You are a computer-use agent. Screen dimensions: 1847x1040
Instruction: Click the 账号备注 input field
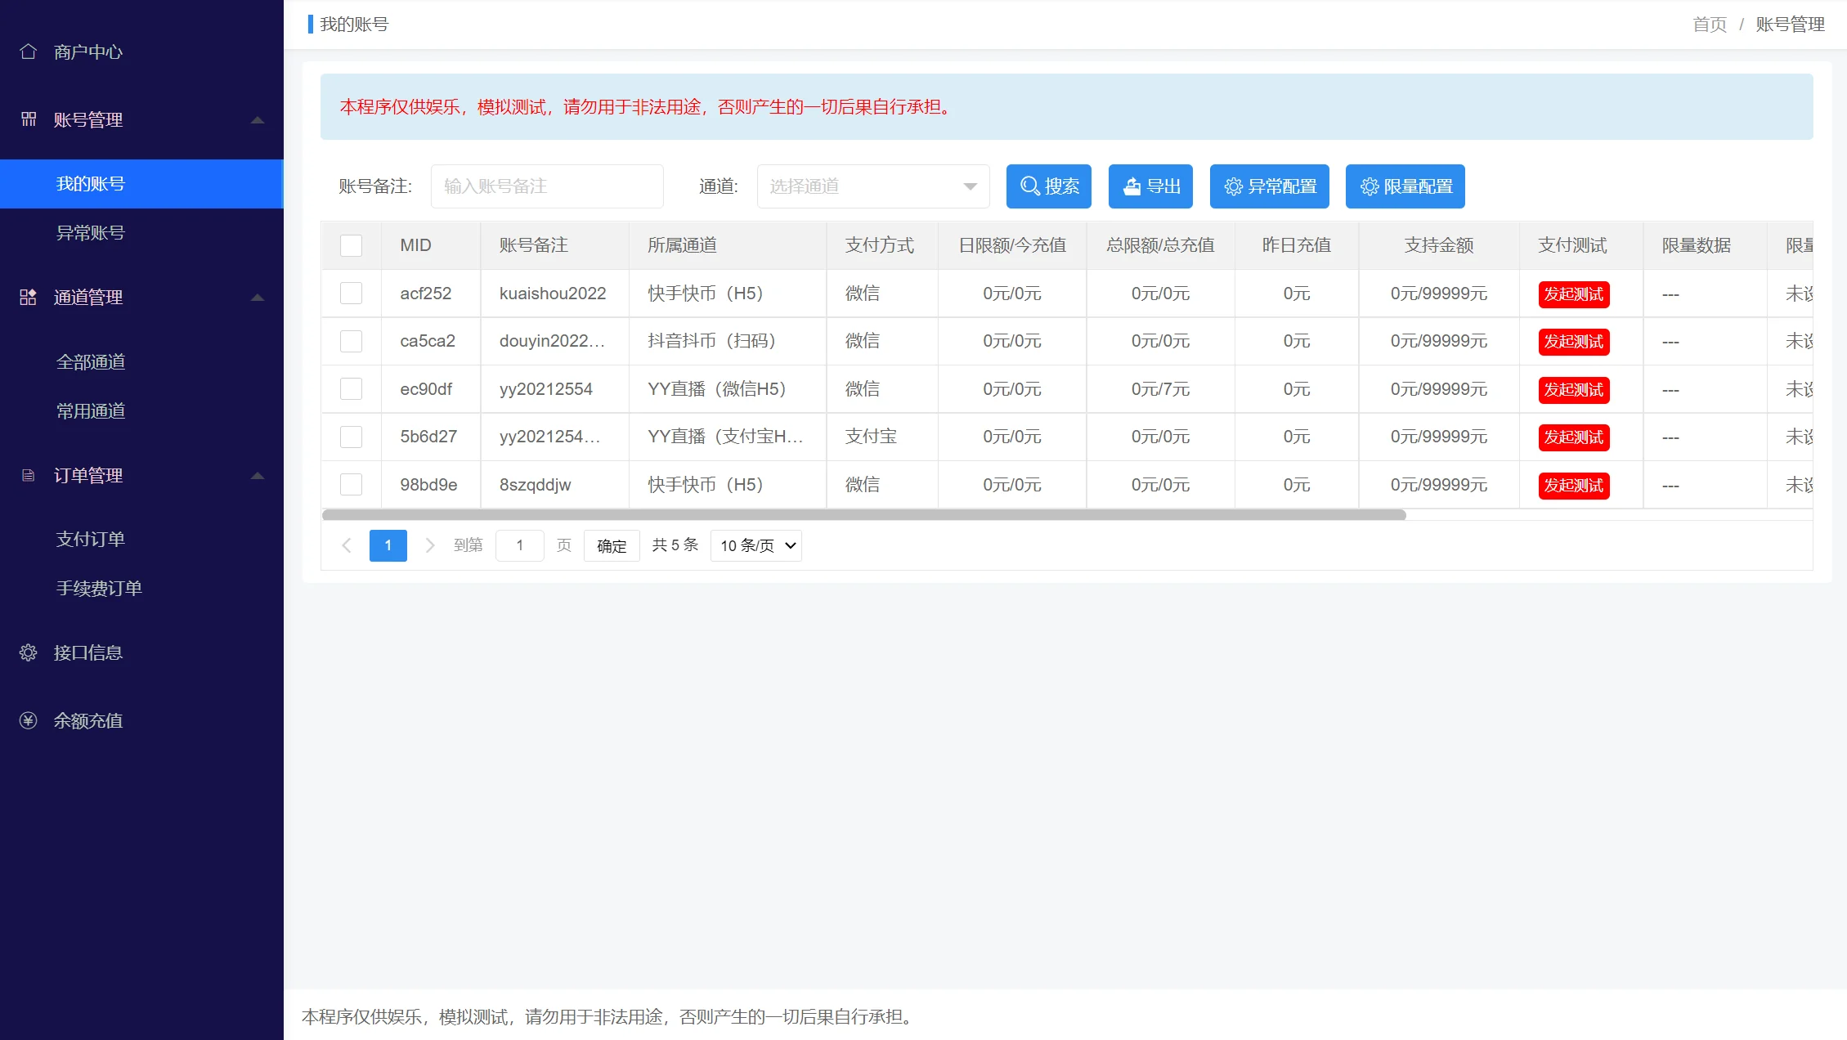[546, 186]
